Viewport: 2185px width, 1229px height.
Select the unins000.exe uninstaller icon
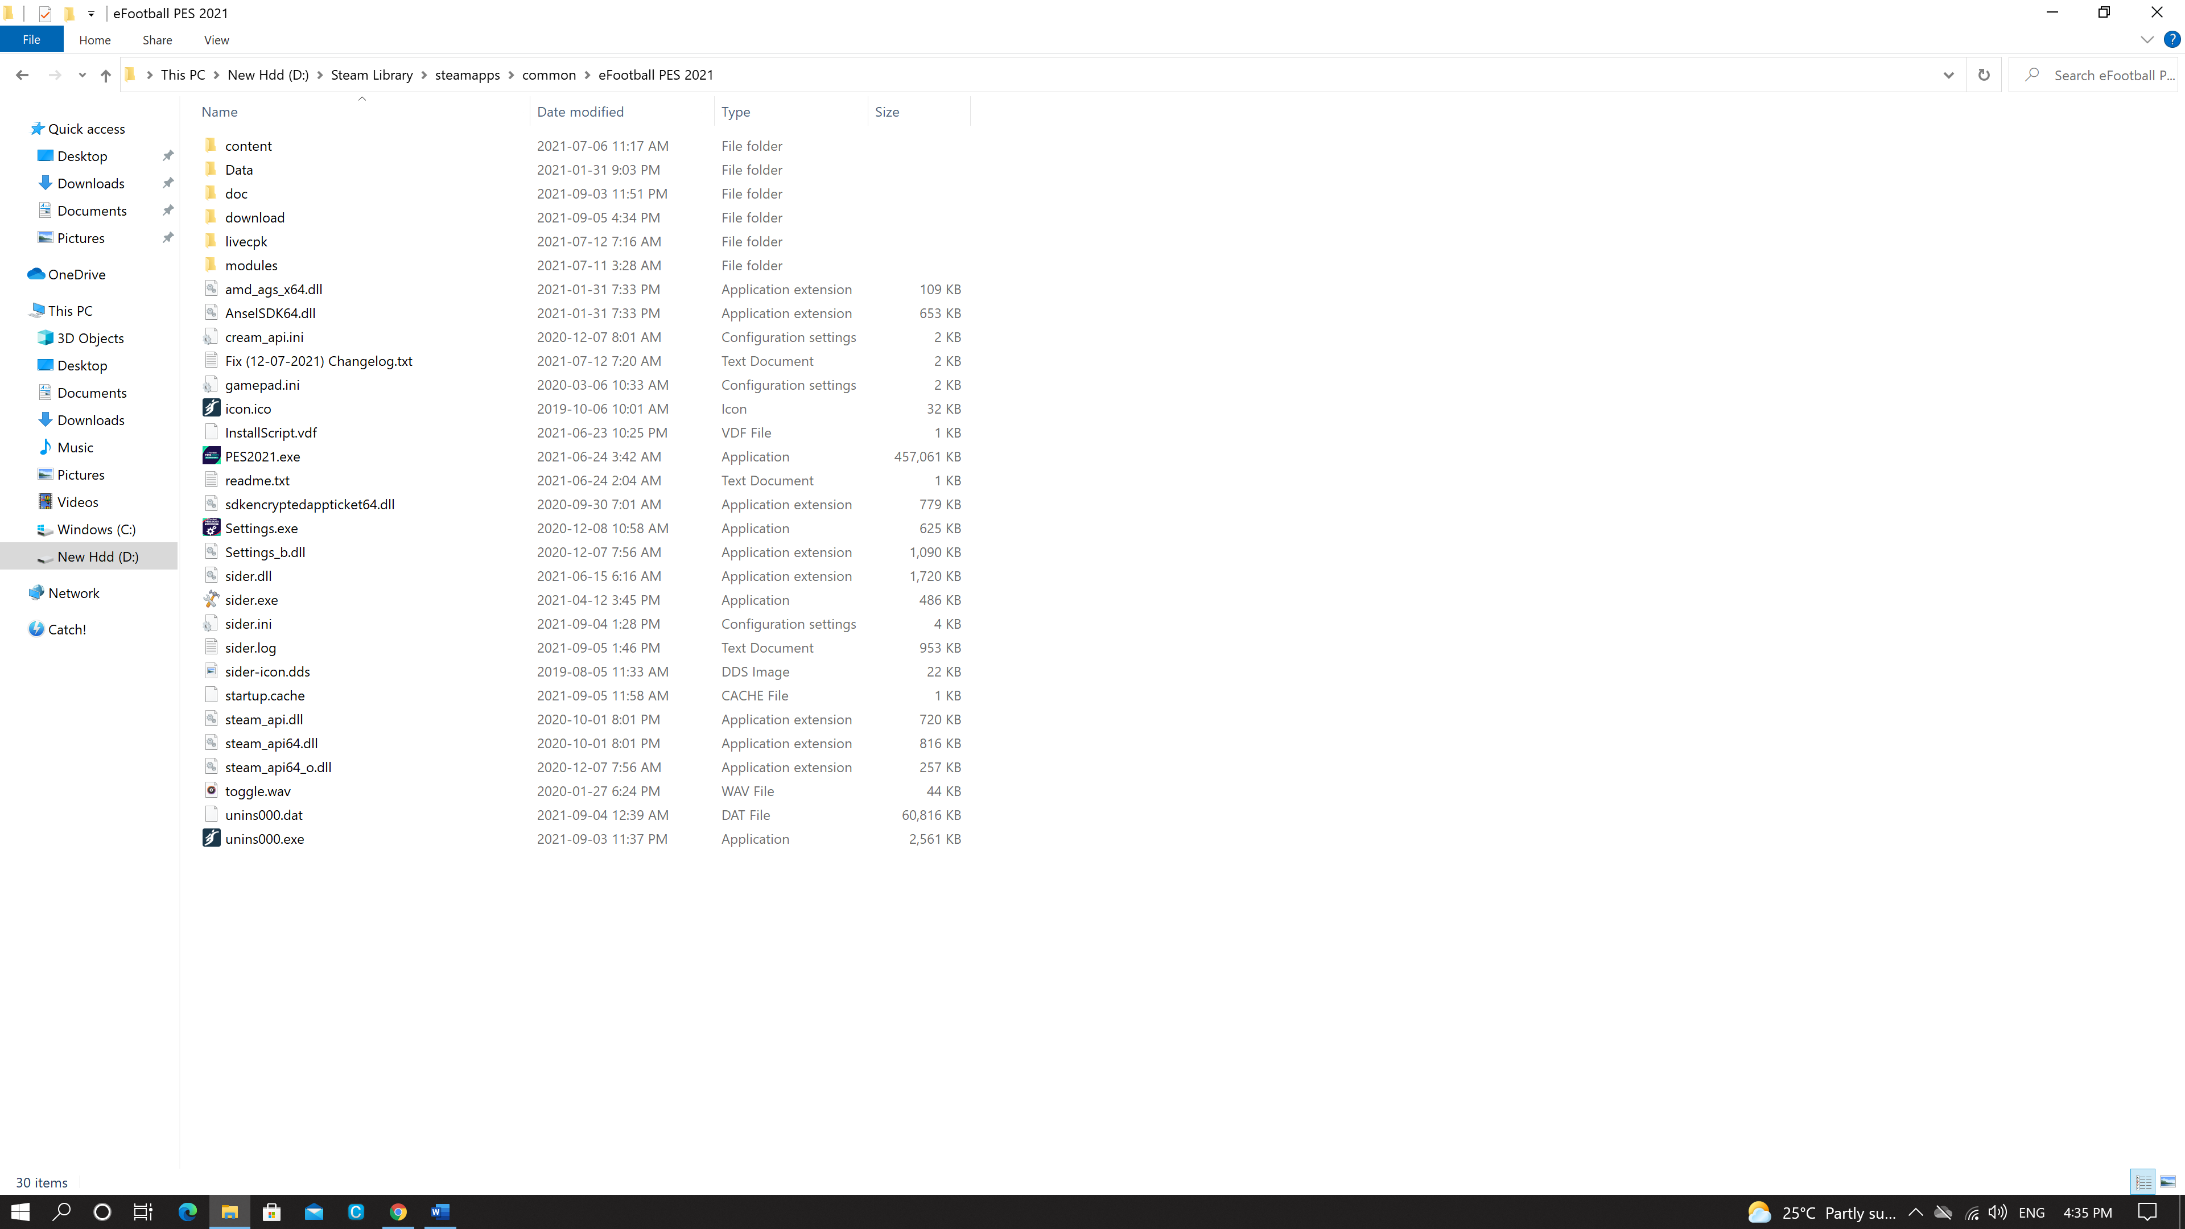tap(211, 838)
